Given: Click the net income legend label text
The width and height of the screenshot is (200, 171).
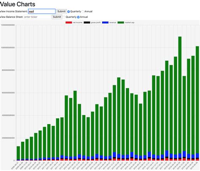Looking at the screenshot, I should 78,22.
